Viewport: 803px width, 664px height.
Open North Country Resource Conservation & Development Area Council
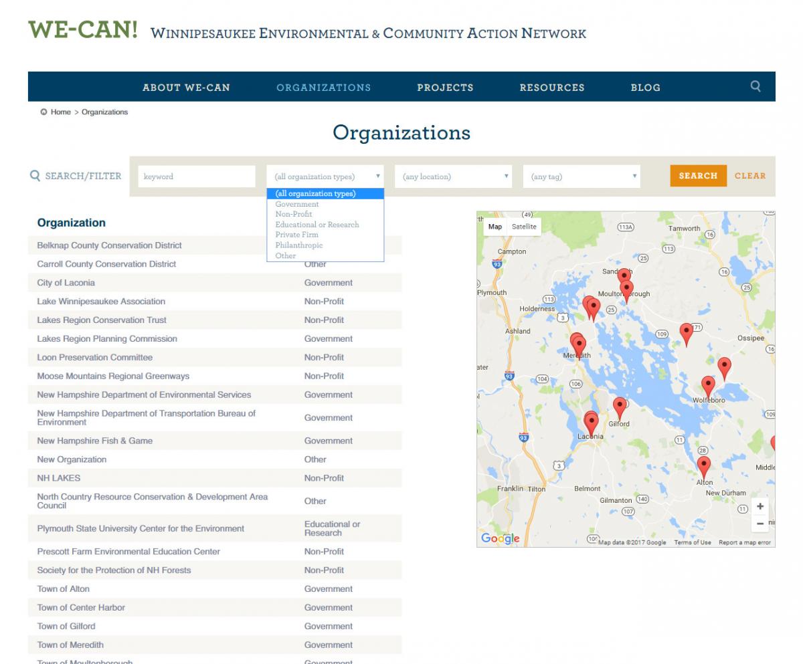[x=153, y=501]
